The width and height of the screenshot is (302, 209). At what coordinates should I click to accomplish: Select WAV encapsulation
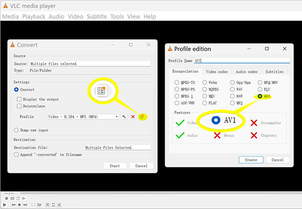click(232, 89)
